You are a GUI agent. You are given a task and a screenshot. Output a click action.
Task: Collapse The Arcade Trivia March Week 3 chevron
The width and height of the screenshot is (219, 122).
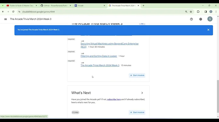[x=142, y=24]
